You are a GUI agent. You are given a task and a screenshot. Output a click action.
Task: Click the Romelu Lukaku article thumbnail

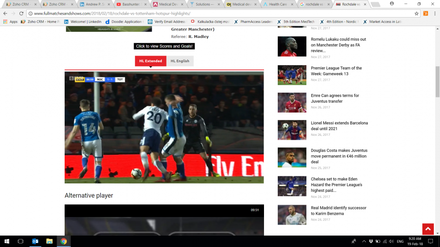(292, 47)
